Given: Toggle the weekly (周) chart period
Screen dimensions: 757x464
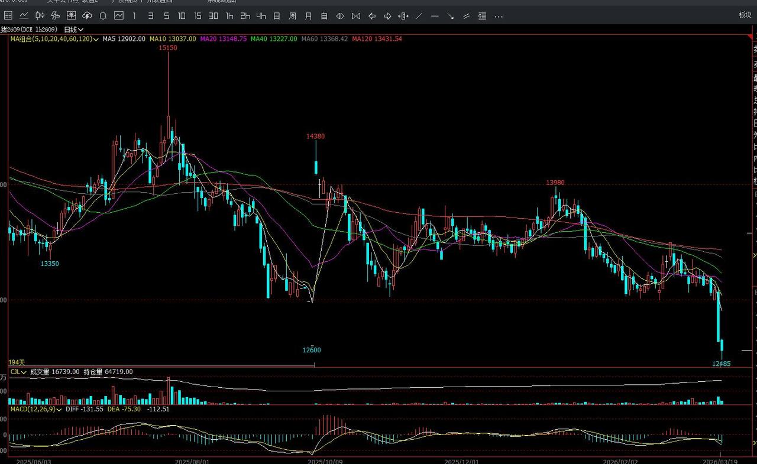Looking at the screenshot, I should point(292,16).
